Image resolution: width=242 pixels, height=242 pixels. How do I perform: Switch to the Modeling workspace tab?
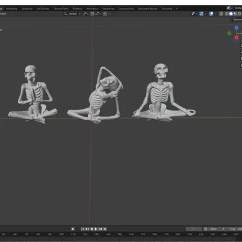click(x=11, y=8)
